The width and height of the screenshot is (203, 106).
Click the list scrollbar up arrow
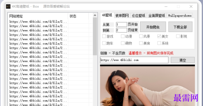click(x=95, y=15)
